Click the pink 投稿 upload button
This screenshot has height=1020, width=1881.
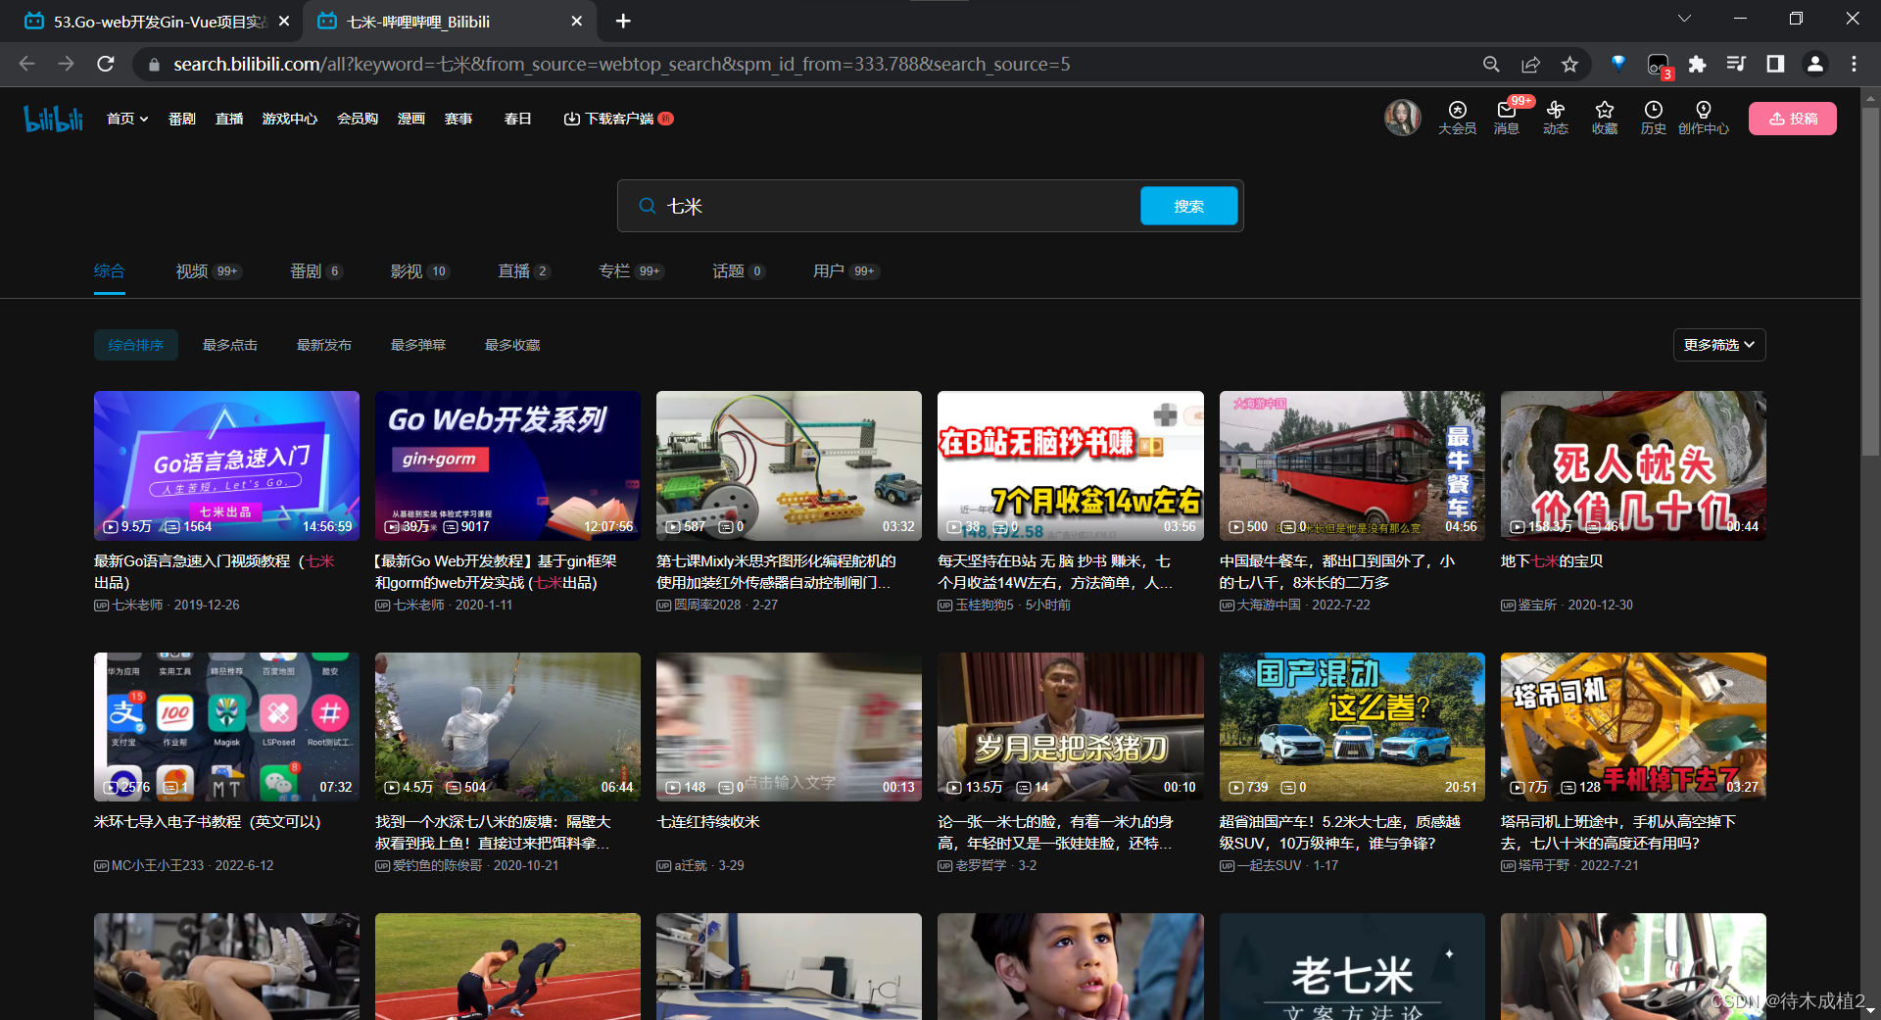(1793, 119)
